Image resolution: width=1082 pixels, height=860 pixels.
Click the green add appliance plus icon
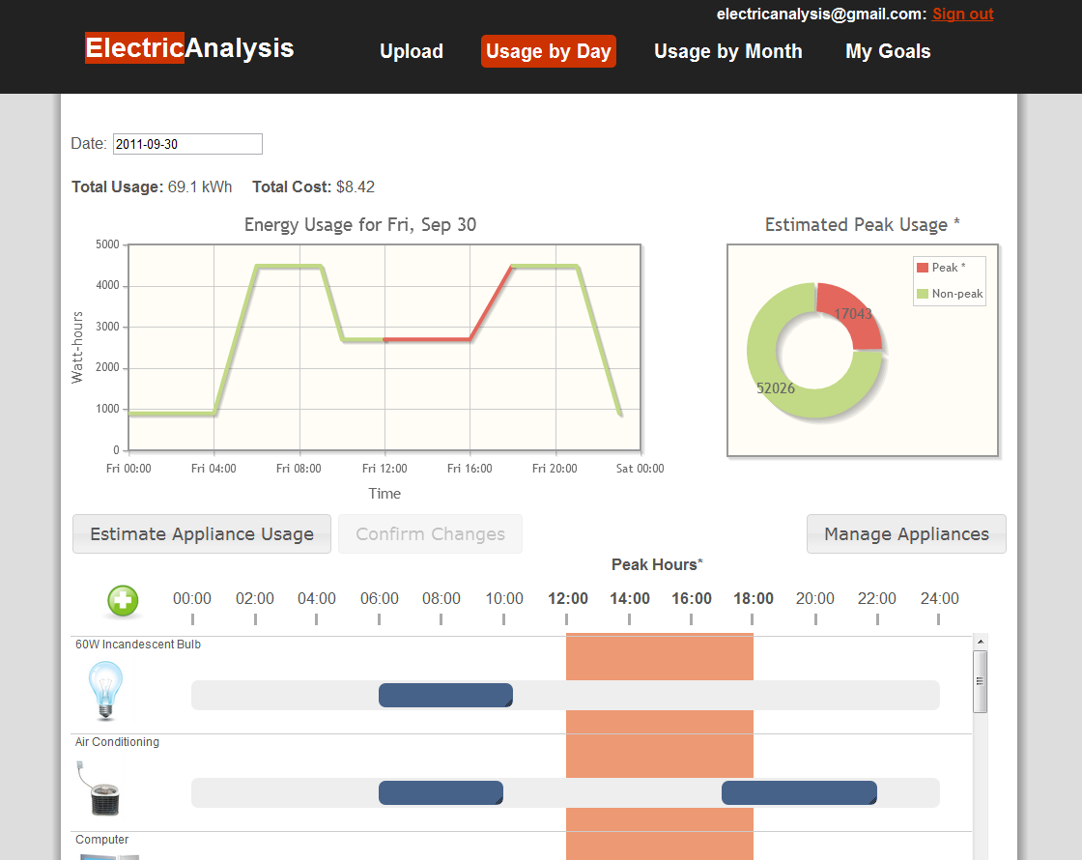tap(123, 600)
